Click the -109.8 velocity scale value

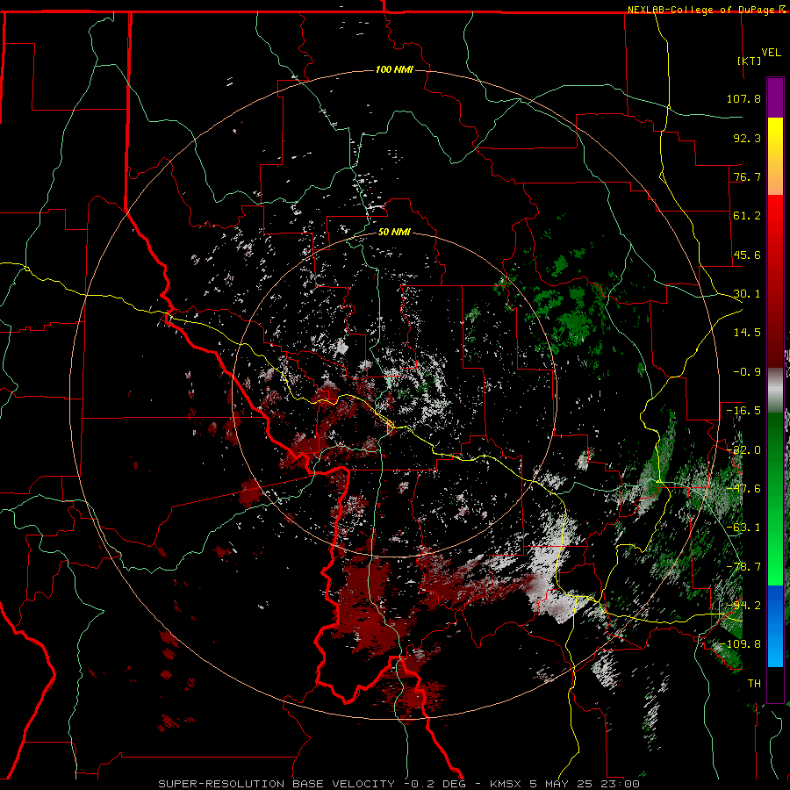coord(741,644)
